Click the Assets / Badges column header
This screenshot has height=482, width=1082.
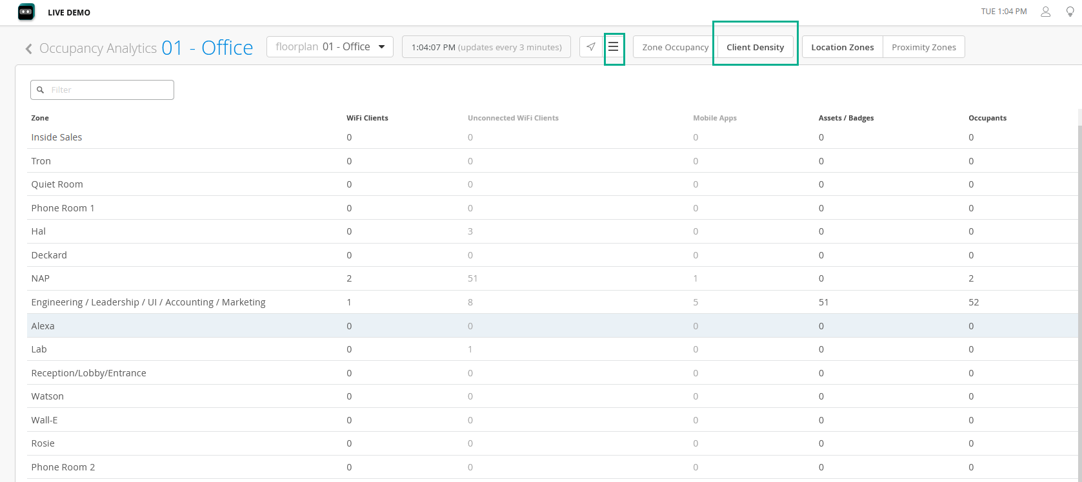click(x=846, y=118)
